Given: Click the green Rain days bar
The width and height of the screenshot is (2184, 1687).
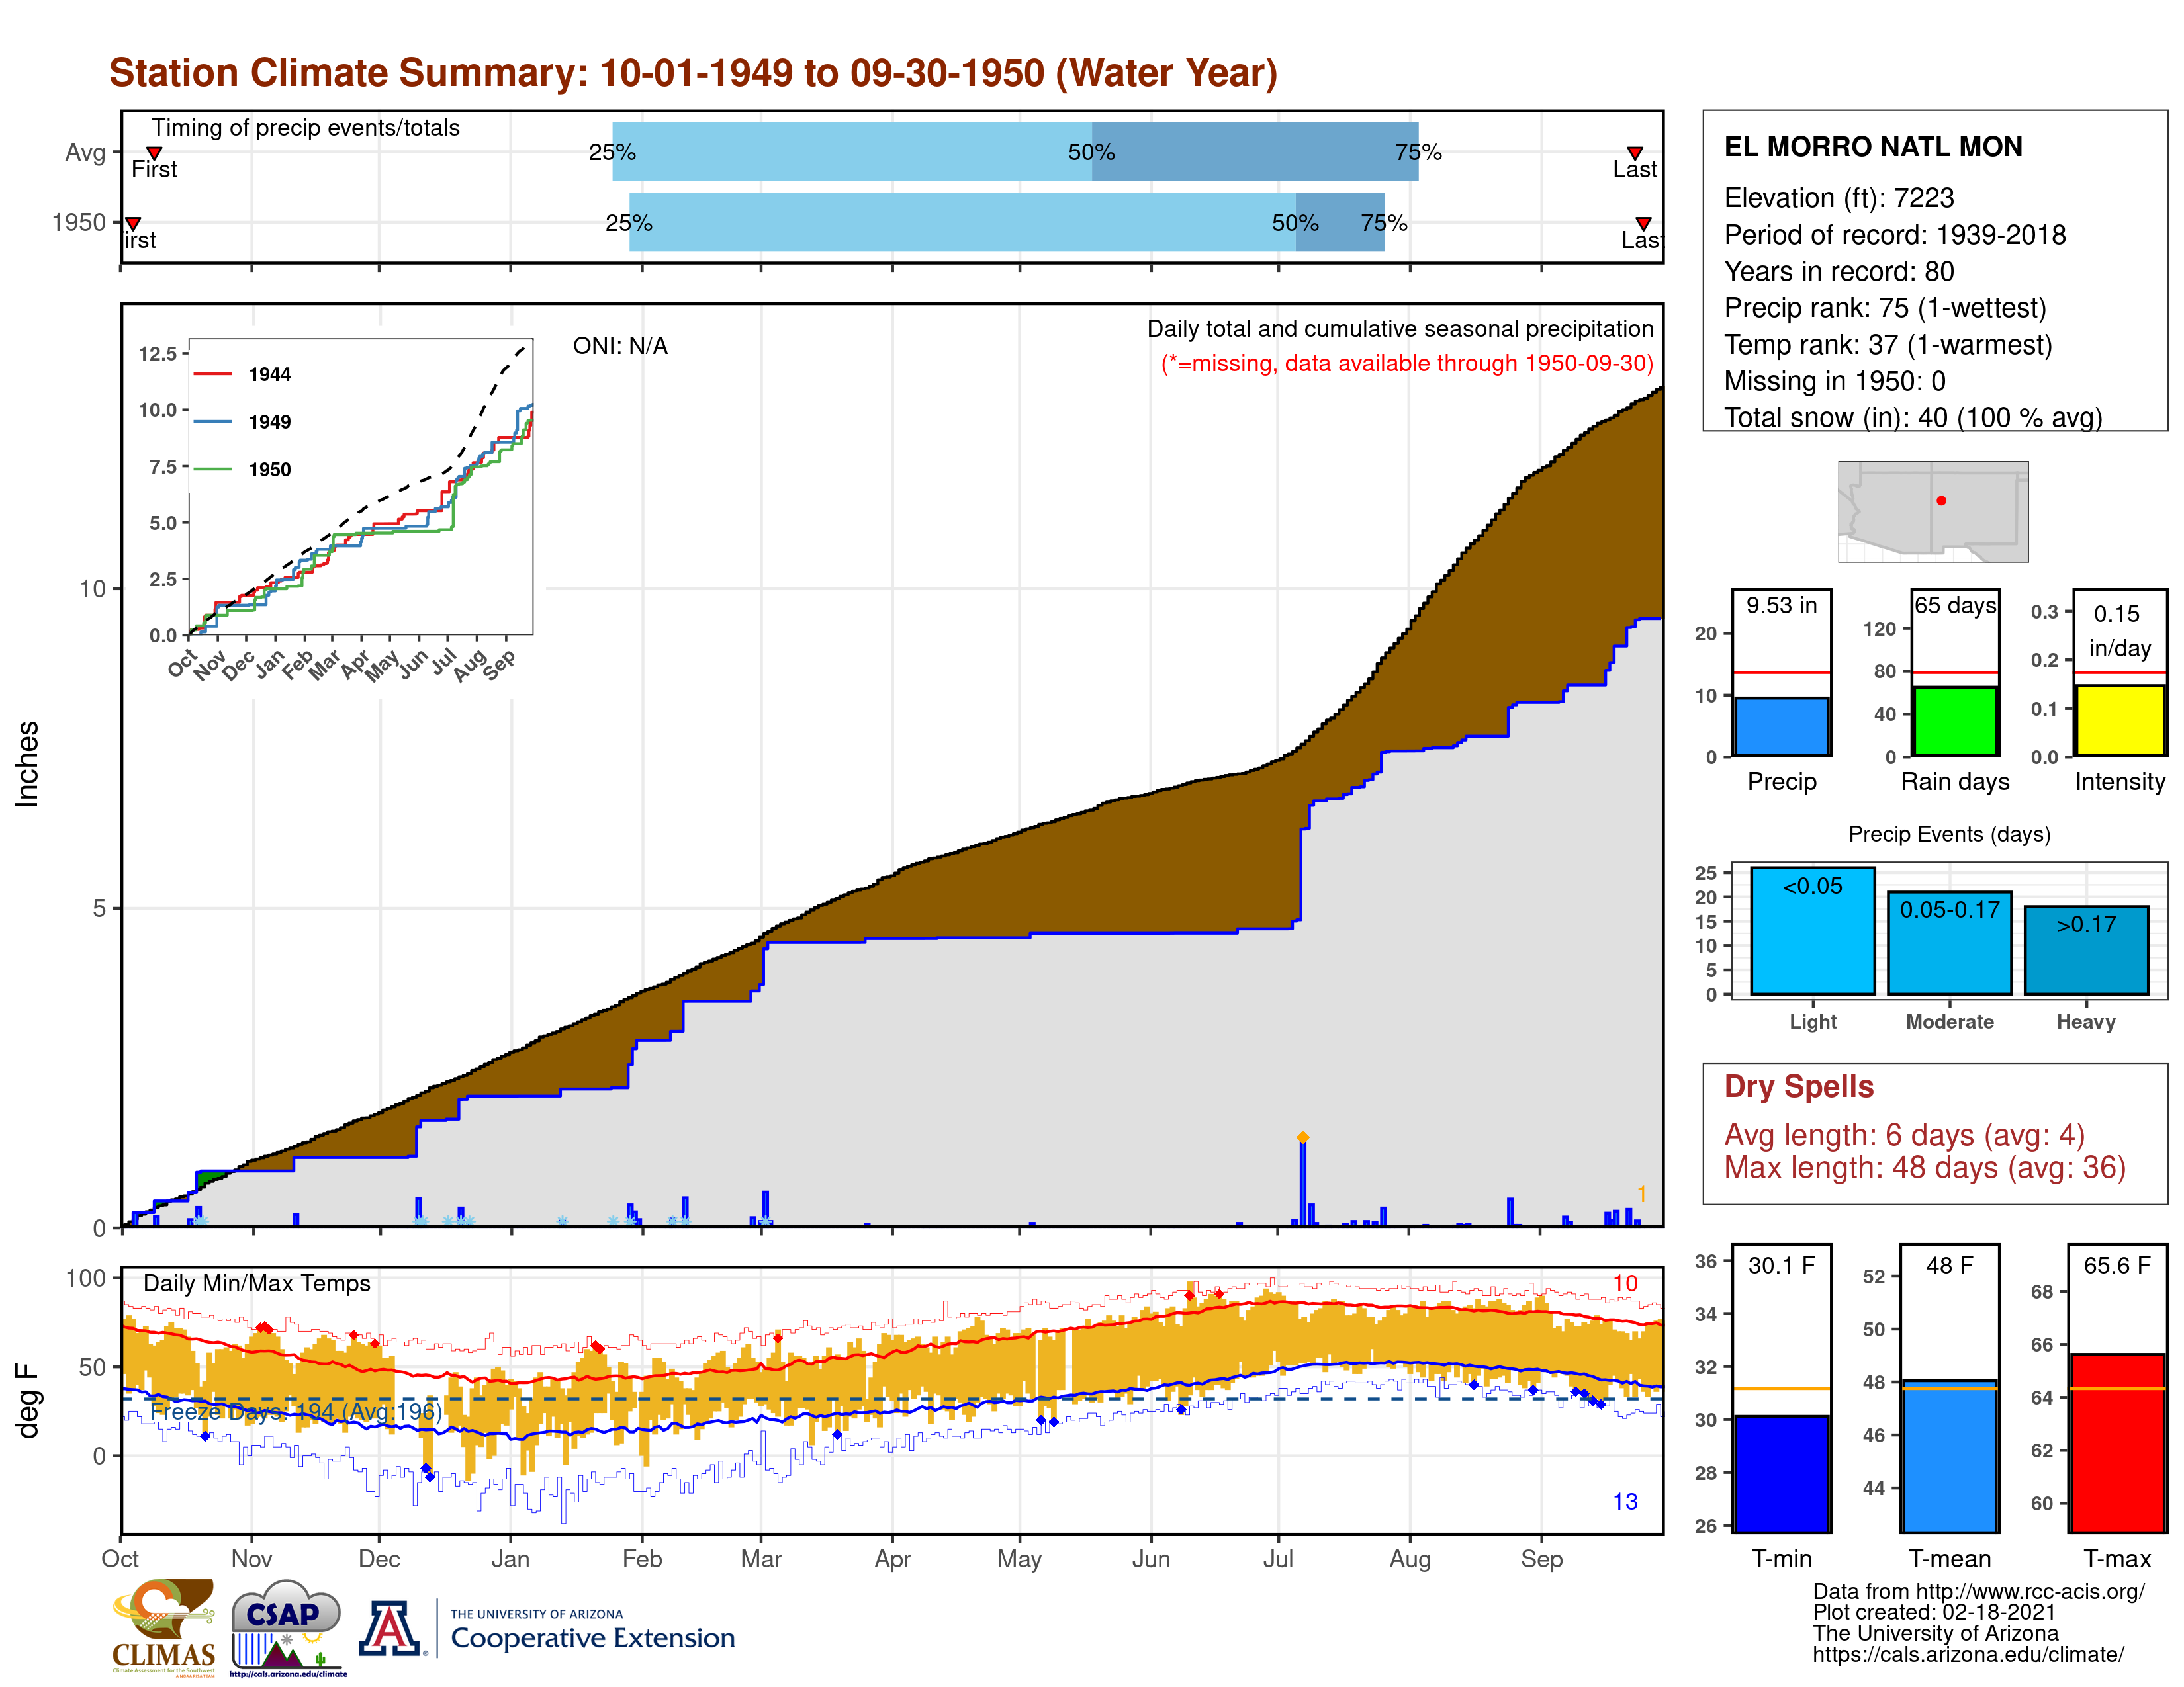Looking at the screenshot, I should (x=1954, y=720).
